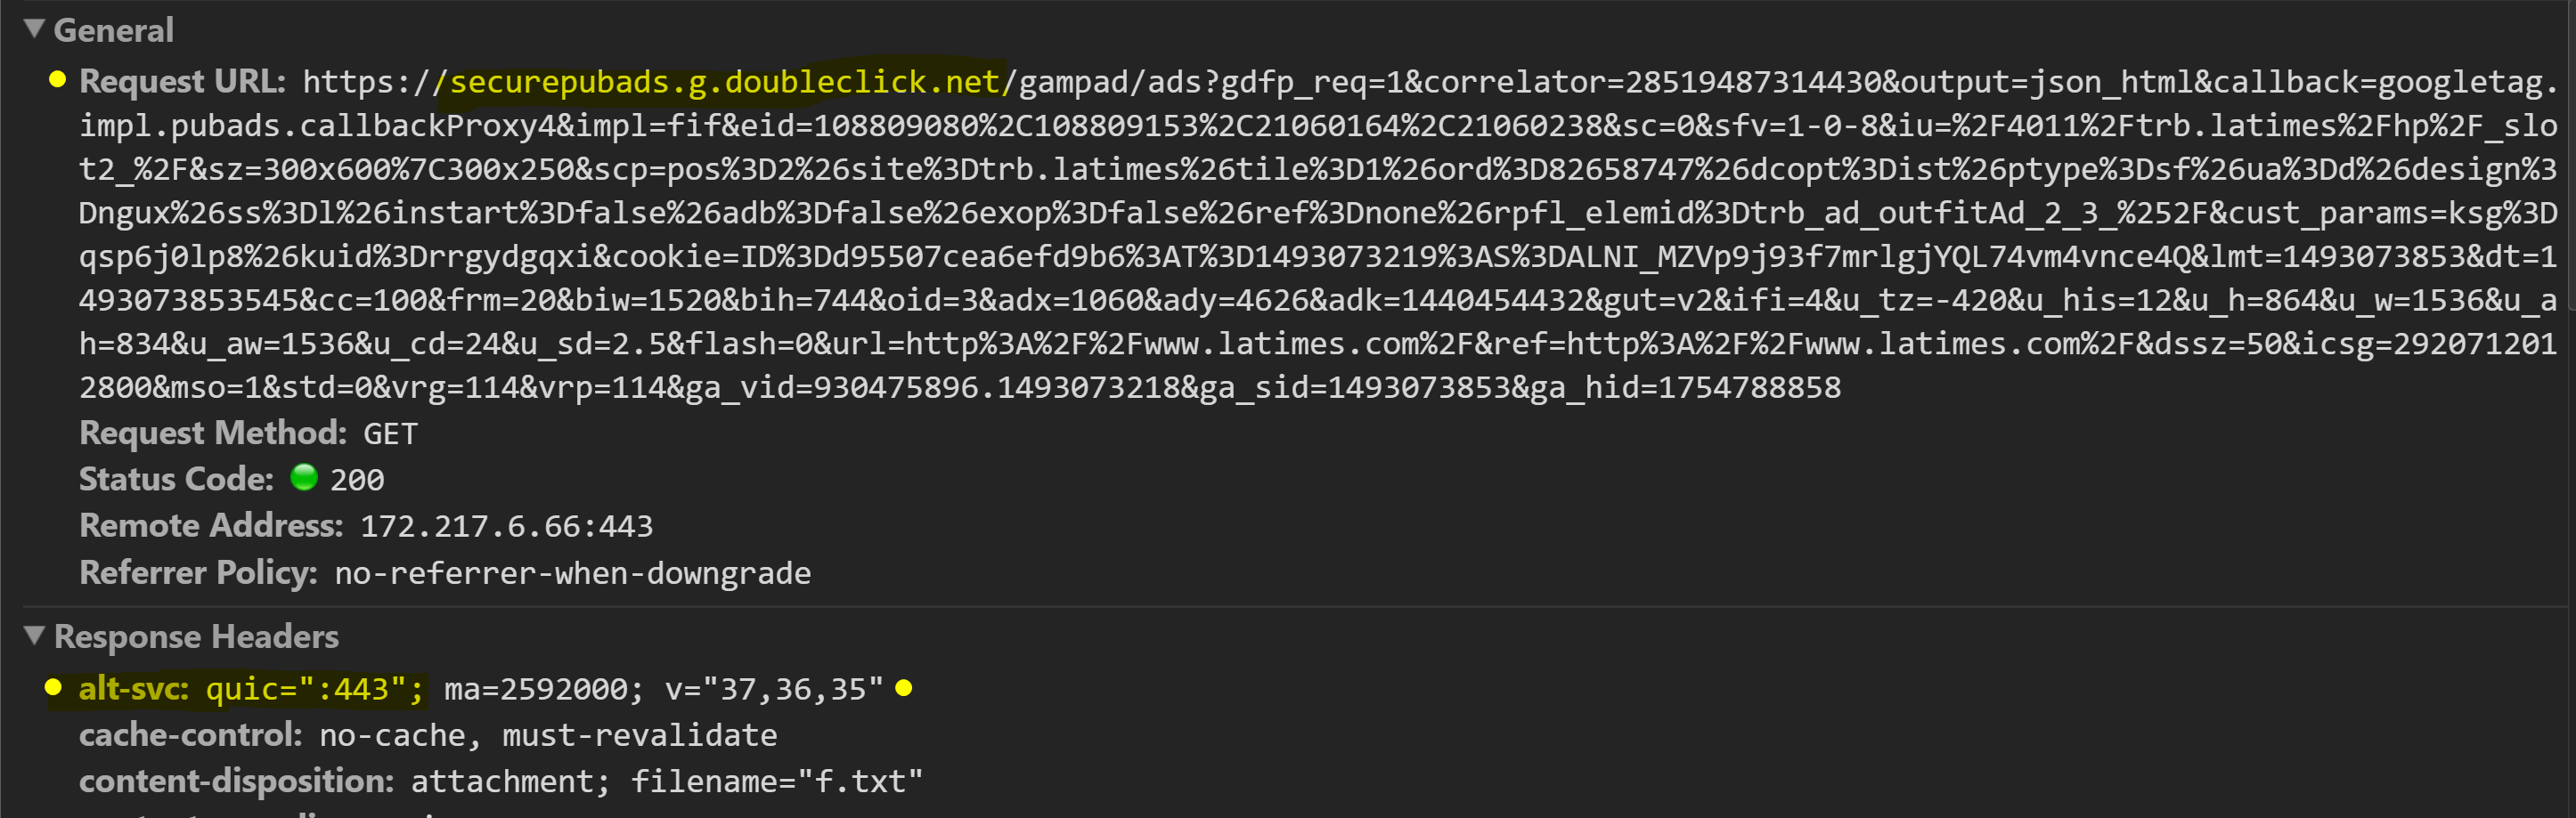
Task: Click the highlighted alt-svc header name
Action: click(x=133, y=688)
